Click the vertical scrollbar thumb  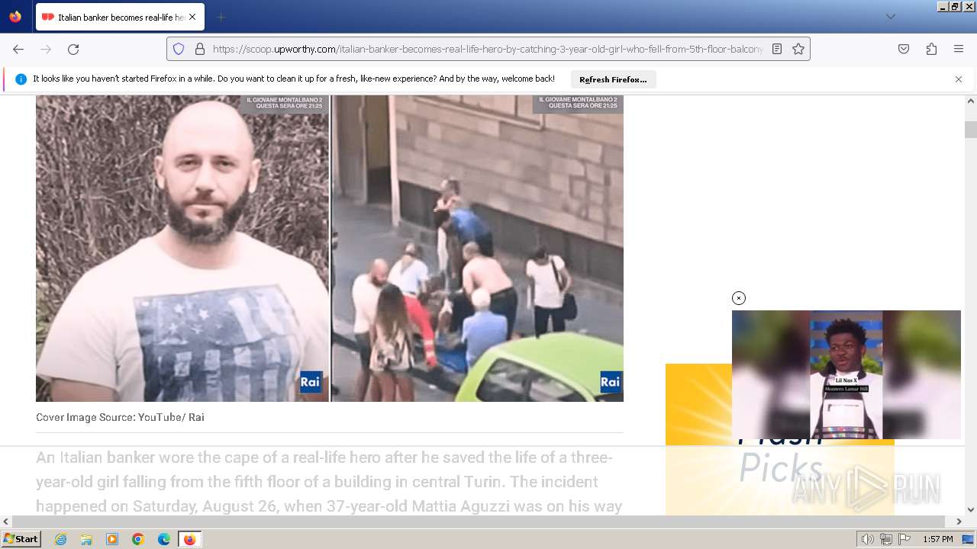click(971, 130)
